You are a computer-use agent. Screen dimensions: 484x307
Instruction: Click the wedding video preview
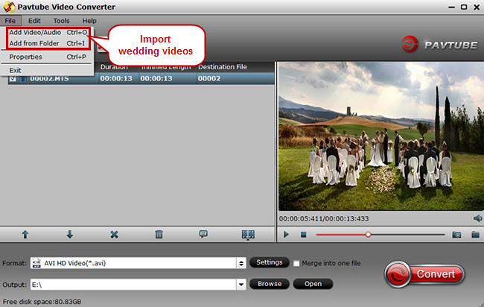[x=381, y=136]
